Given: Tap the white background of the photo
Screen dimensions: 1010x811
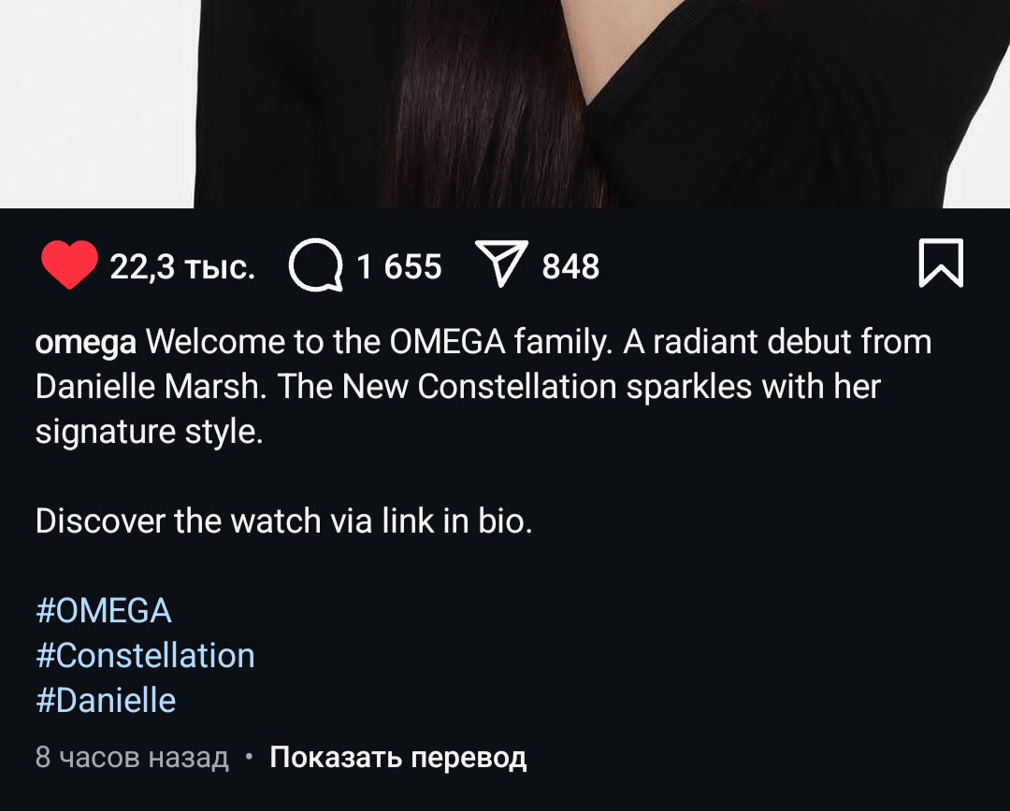Looking at the screenshot, I should click(96, 103).
